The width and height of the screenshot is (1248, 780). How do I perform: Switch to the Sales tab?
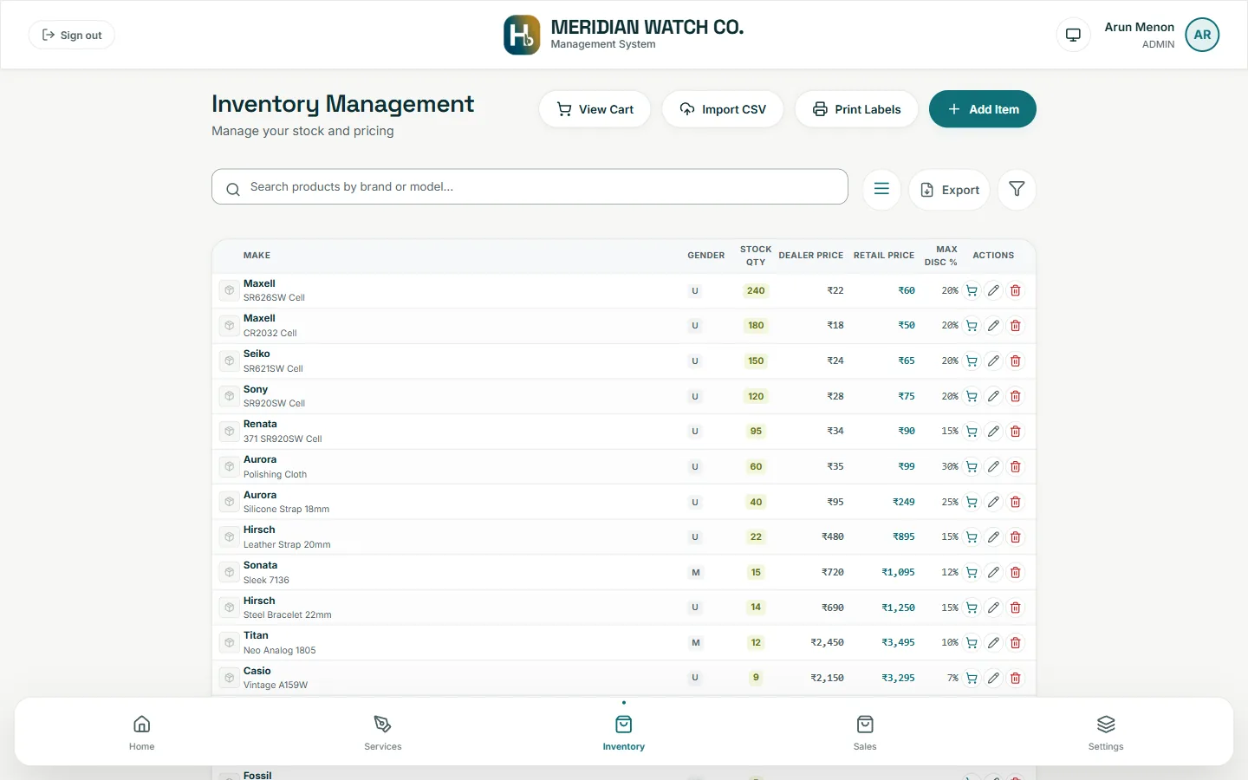(865, 732)
